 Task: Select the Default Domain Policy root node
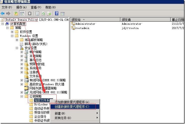21,20
